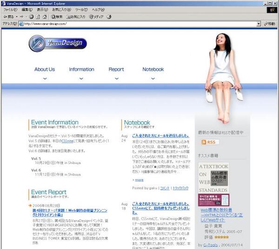Open the Tools (ツール) menu

click(81, 10)
